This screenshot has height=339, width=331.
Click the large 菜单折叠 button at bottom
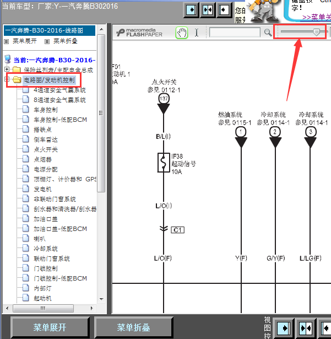click(x=133, y=327)
